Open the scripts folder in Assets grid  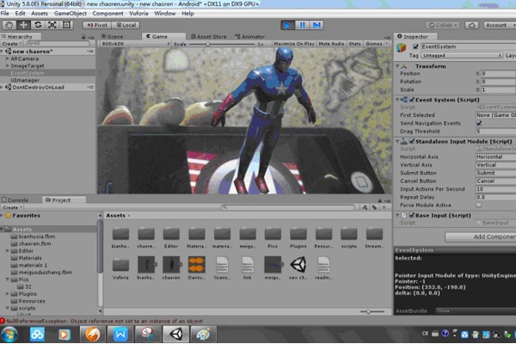tap(349, 237)
